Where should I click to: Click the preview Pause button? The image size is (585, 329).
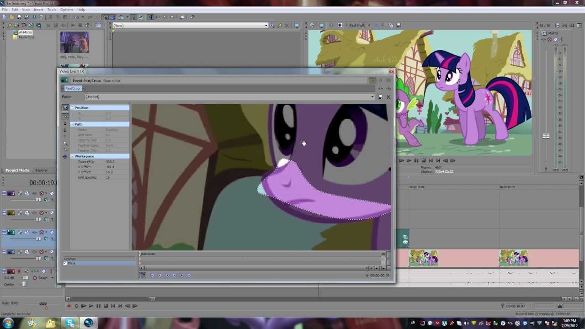tap(416, 160)
